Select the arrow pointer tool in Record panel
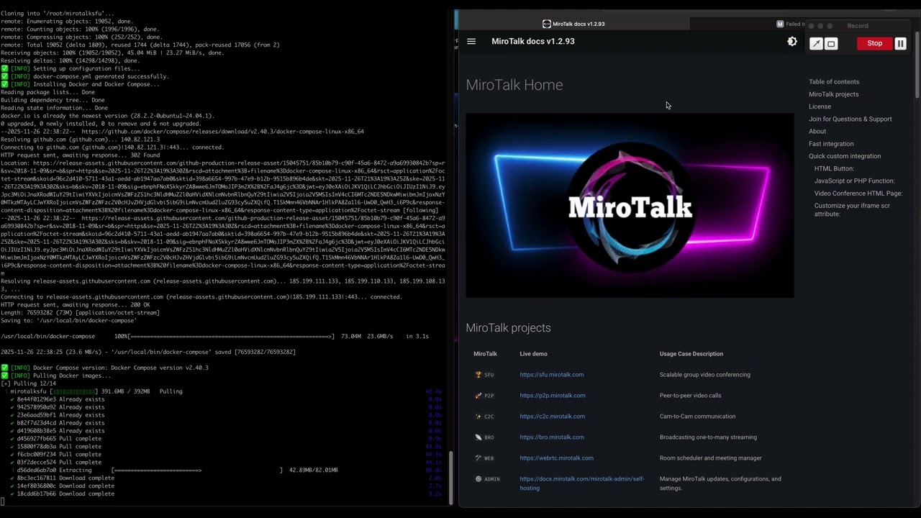The height and width of the screenshot is (518, 921). (816, 44)
